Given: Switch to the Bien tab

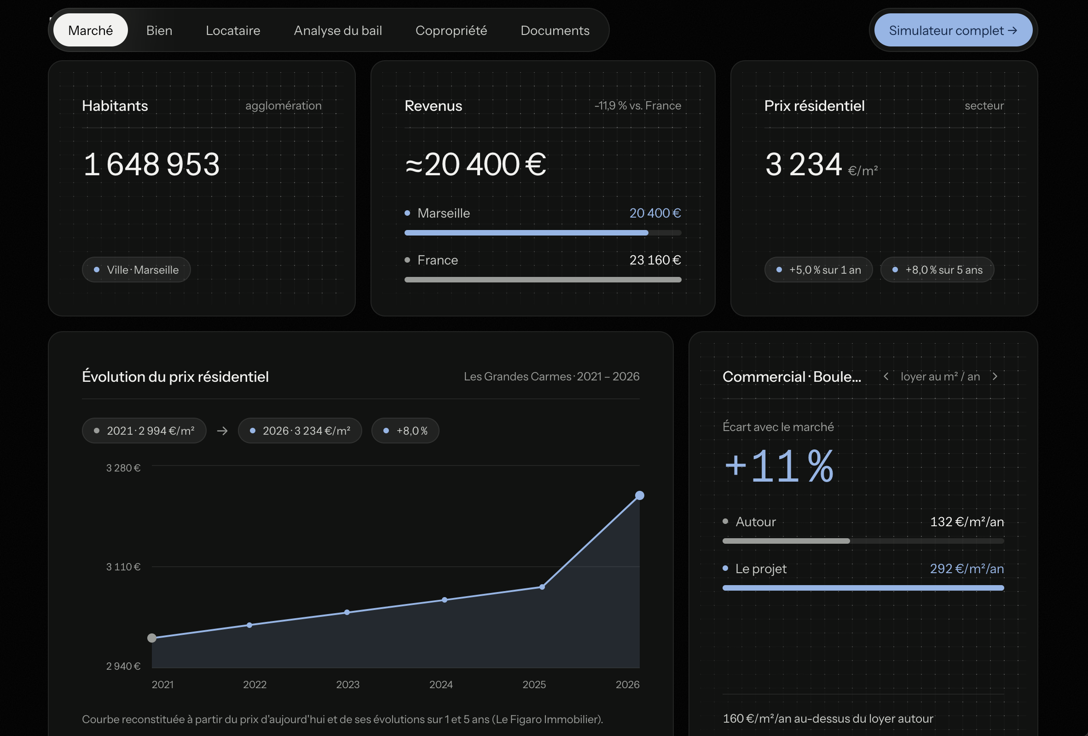Looking at the screenshot, I should pos(159,30).
